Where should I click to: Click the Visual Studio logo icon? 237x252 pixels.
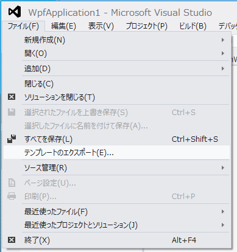[15, 12]
